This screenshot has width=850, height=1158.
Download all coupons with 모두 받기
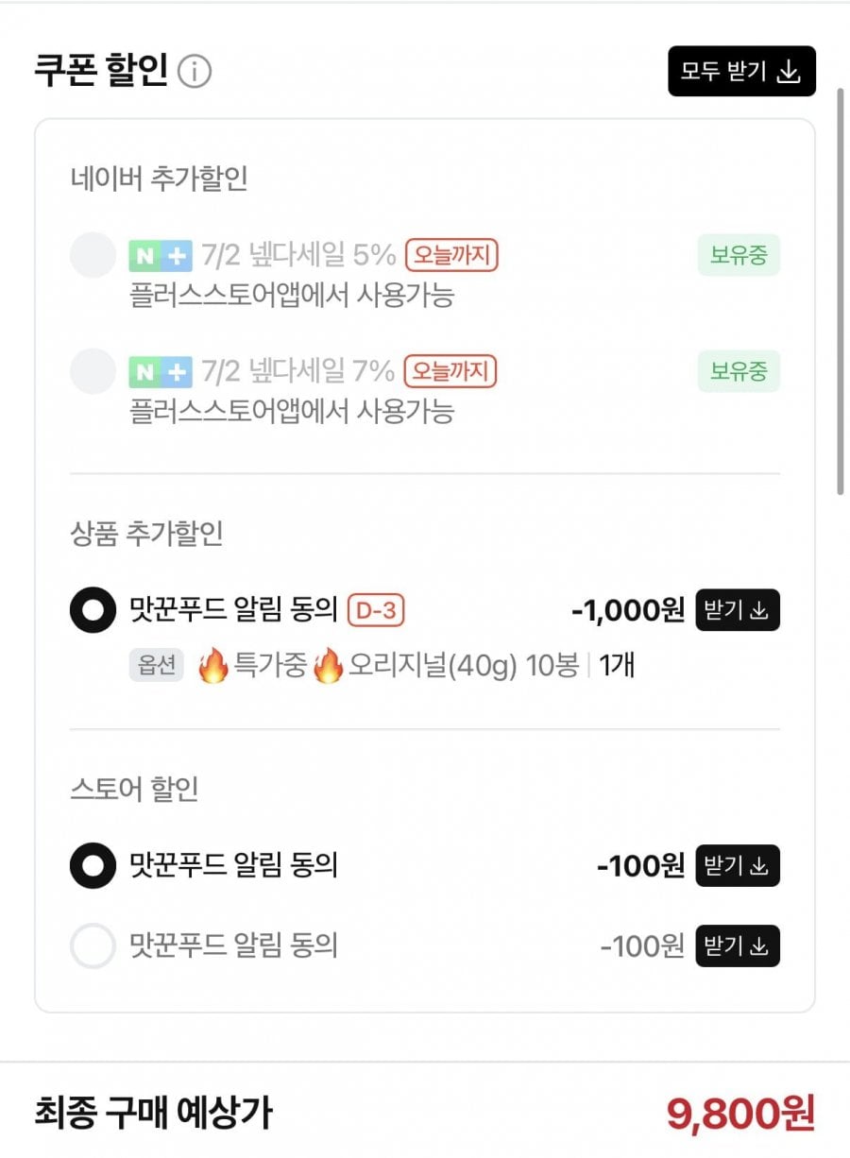[741, 71]
